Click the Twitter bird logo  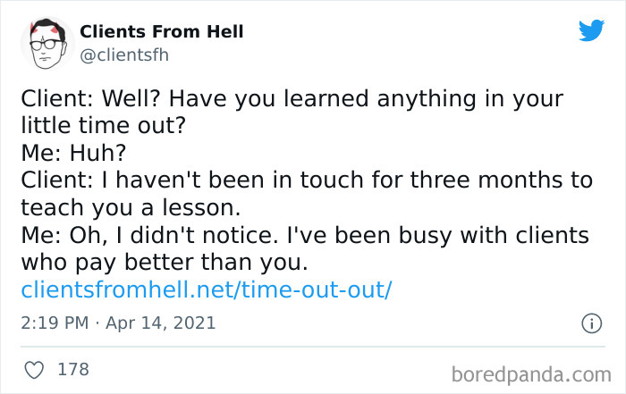pos(591,30)
